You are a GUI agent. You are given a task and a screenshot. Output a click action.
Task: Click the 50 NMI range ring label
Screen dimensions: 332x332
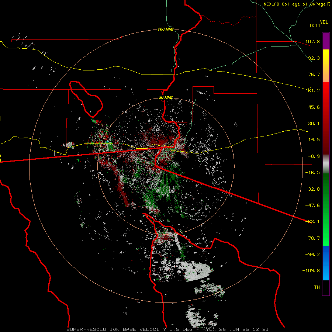166,97
